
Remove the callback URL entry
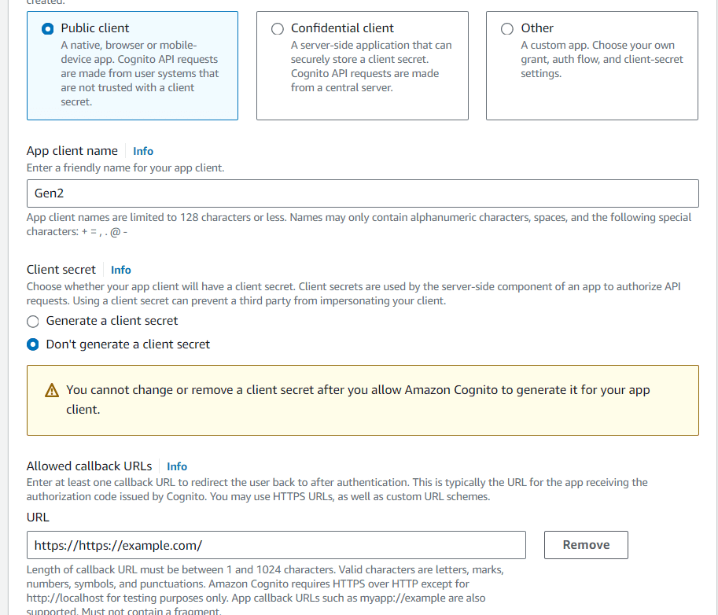click(x=586, y=545)
